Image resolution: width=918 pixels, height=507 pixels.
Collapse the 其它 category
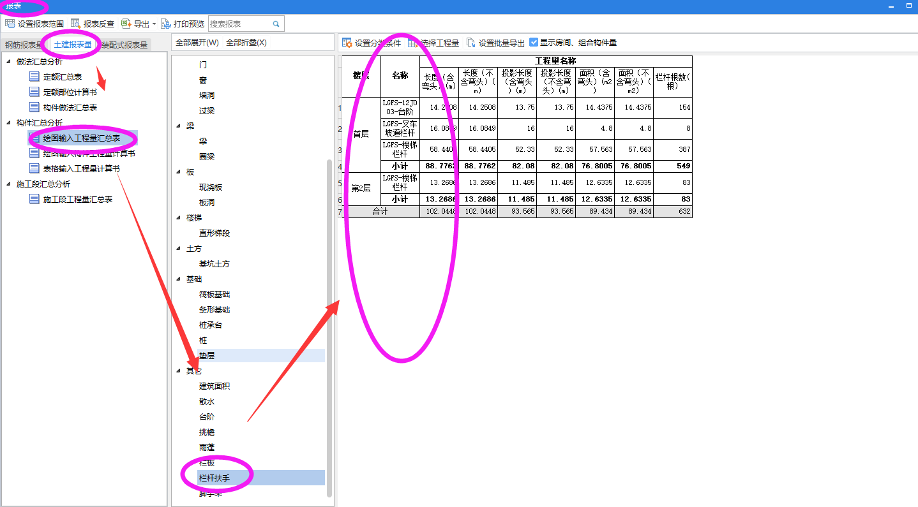pyautogui.click(x=179, y=371)
